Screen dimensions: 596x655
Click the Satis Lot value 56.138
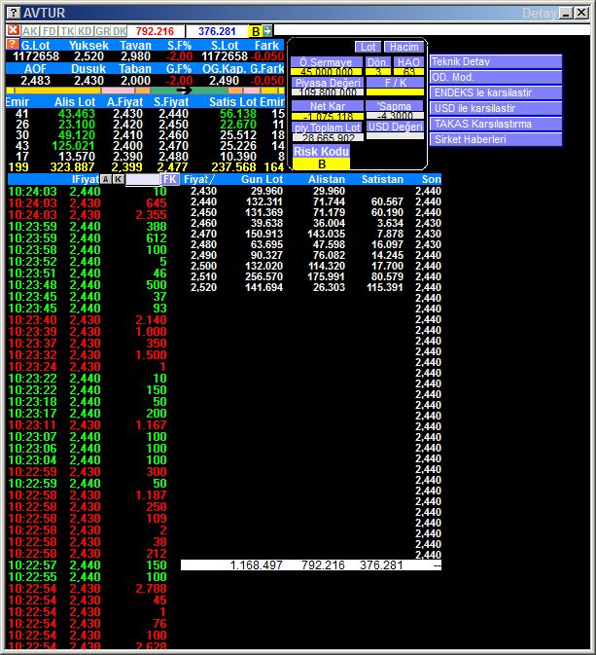(238, 114)
